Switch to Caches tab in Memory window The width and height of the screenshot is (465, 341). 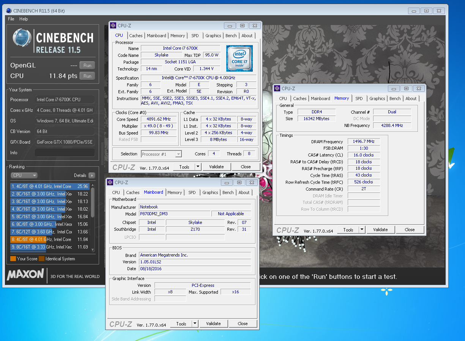[x=300, y=99]
